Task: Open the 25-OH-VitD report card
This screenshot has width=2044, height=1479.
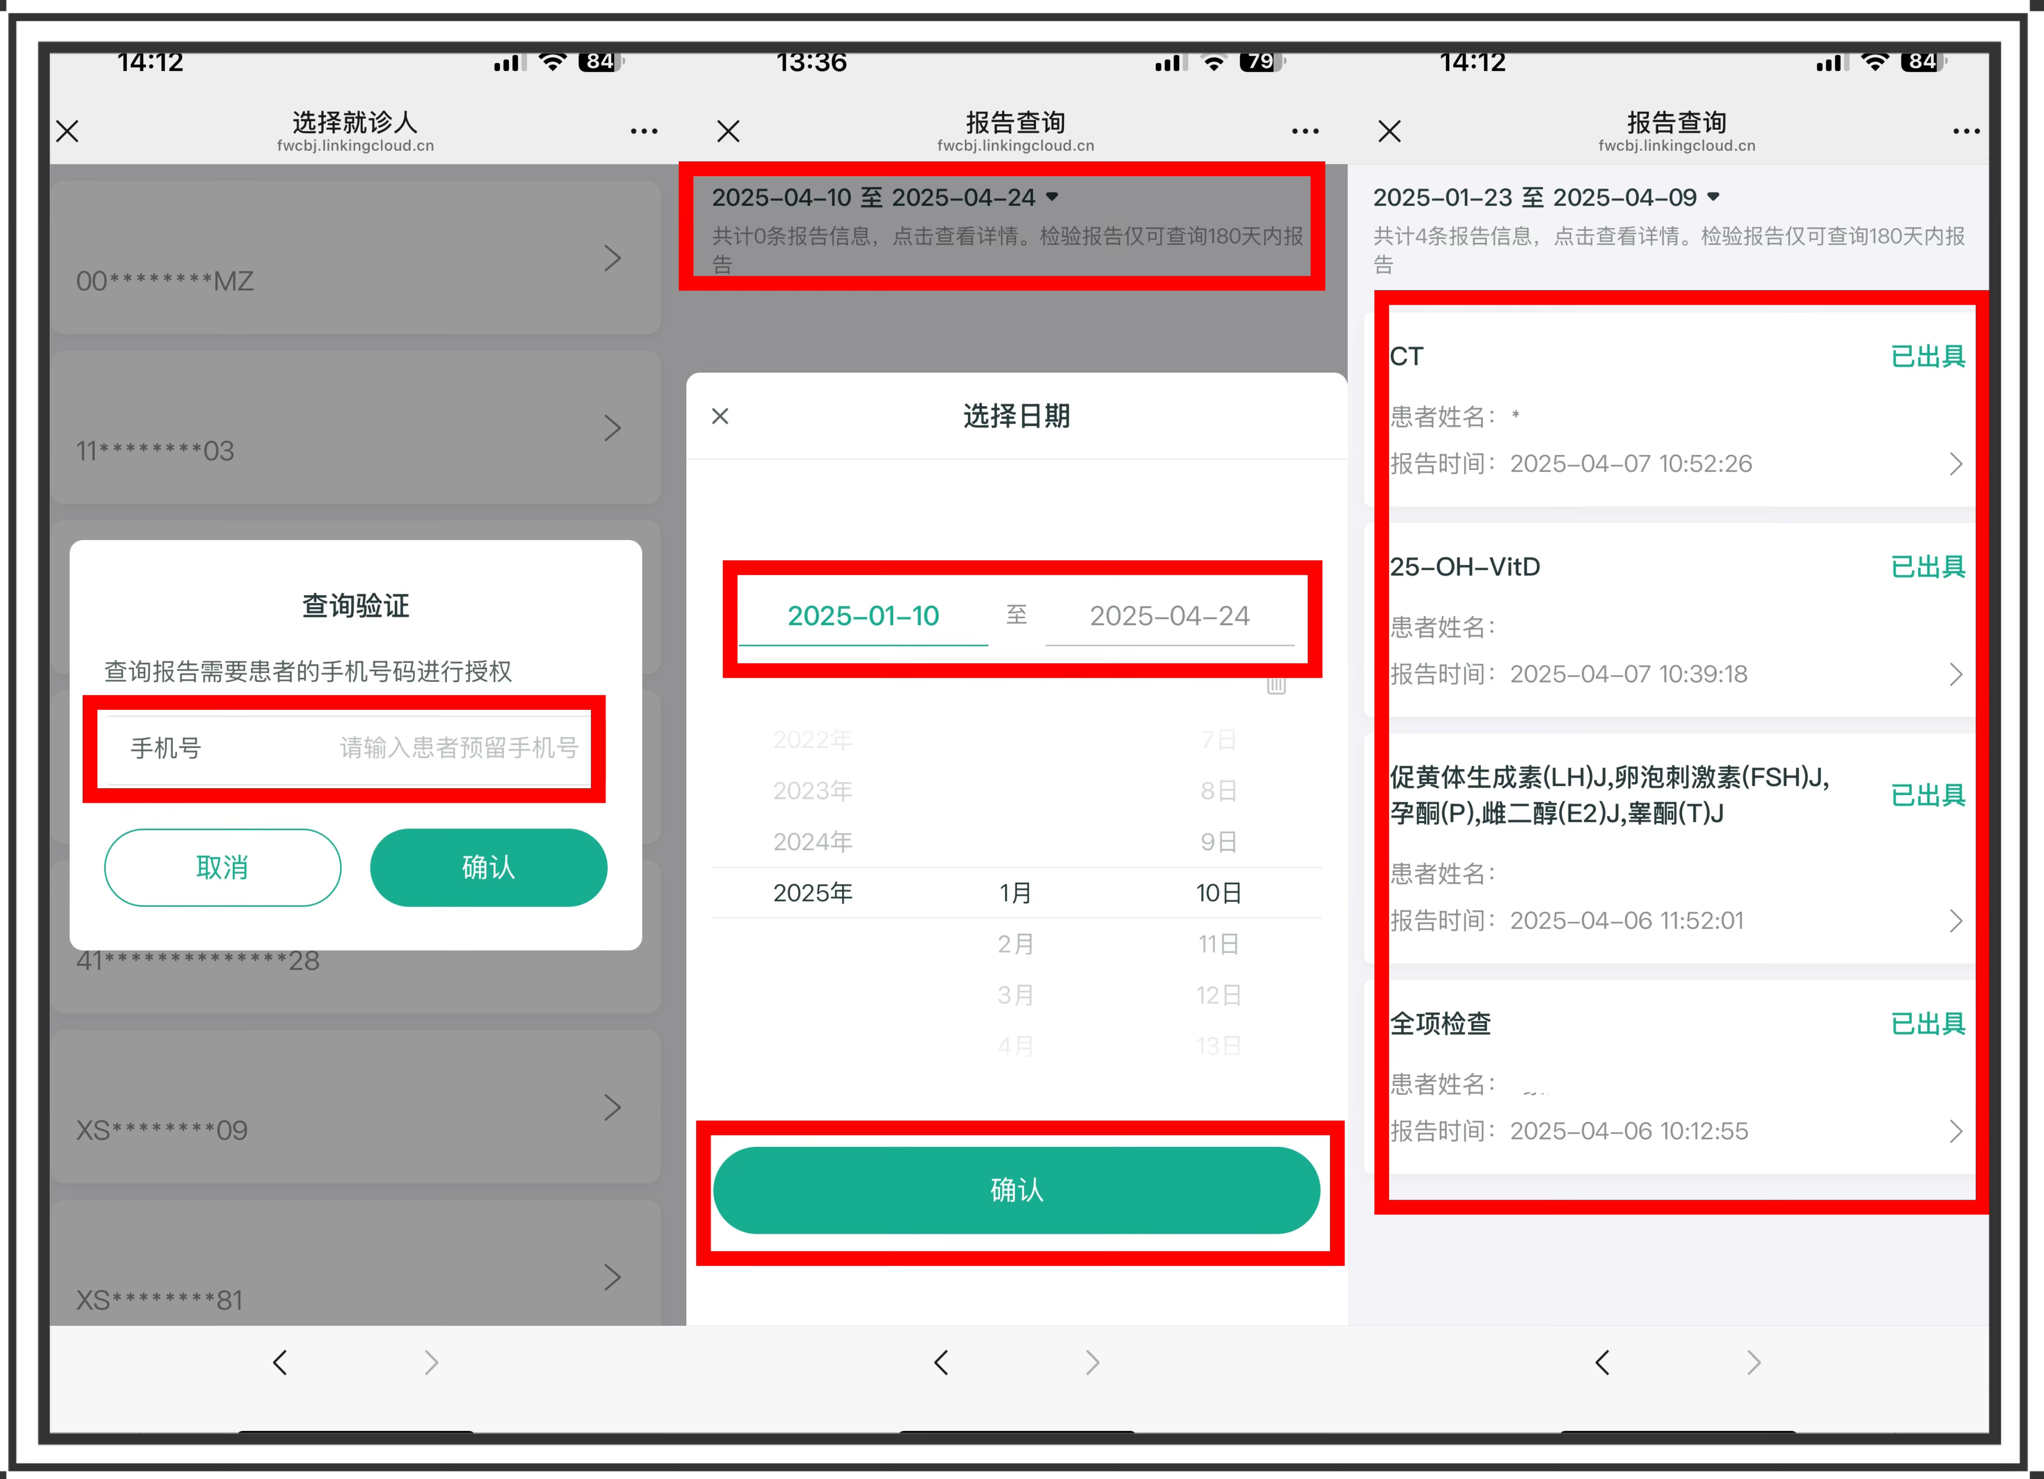Action: coord(1677,619)
